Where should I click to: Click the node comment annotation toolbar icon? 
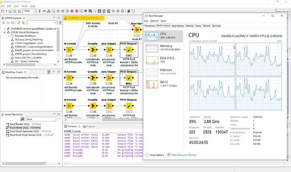(86, 11)
